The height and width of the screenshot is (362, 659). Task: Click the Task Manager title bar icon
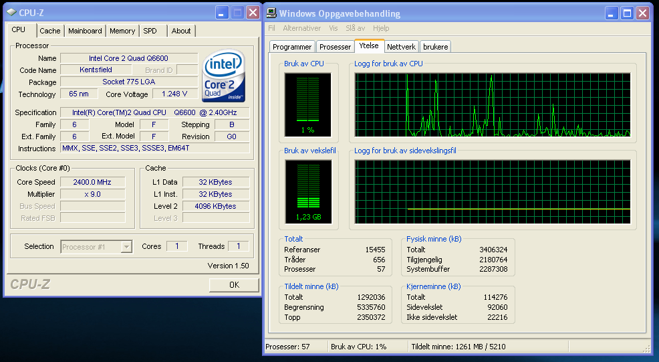coord(271,13)
